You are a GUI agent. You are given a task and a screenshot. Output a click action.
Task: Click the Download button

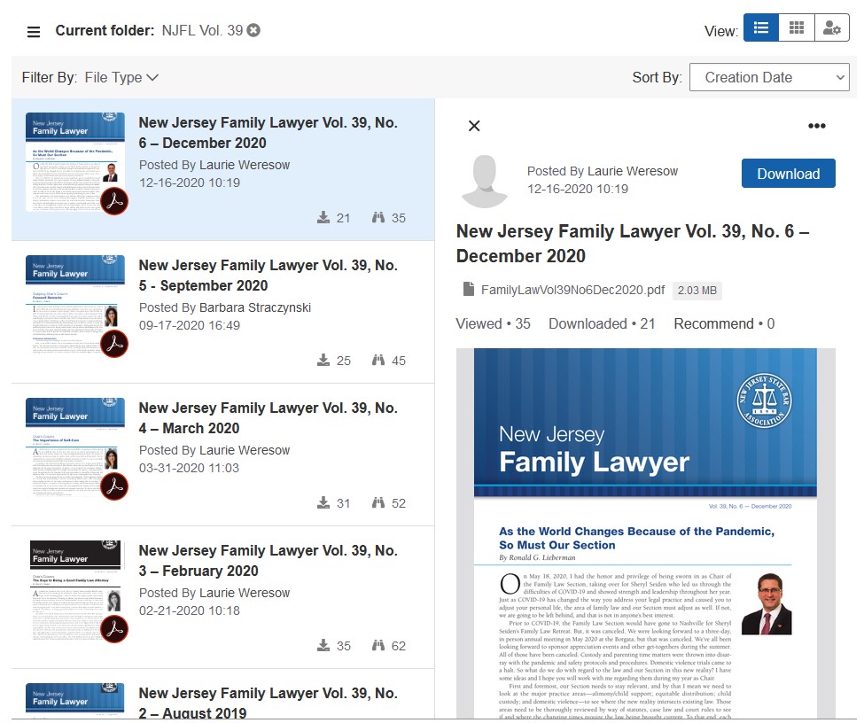pyautogui.click(x=788, y=174)
